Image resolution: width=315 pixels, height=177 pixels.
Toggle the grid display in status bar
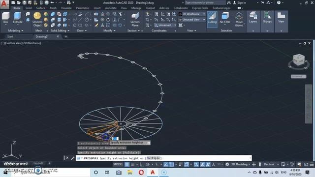pyautogui.click(x=127, y=164)
